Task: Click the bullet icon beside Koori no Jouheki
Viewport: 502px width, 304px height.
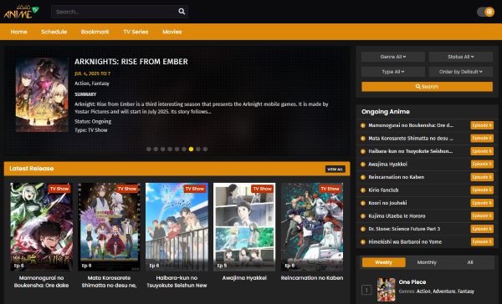Action: point(363,203)
